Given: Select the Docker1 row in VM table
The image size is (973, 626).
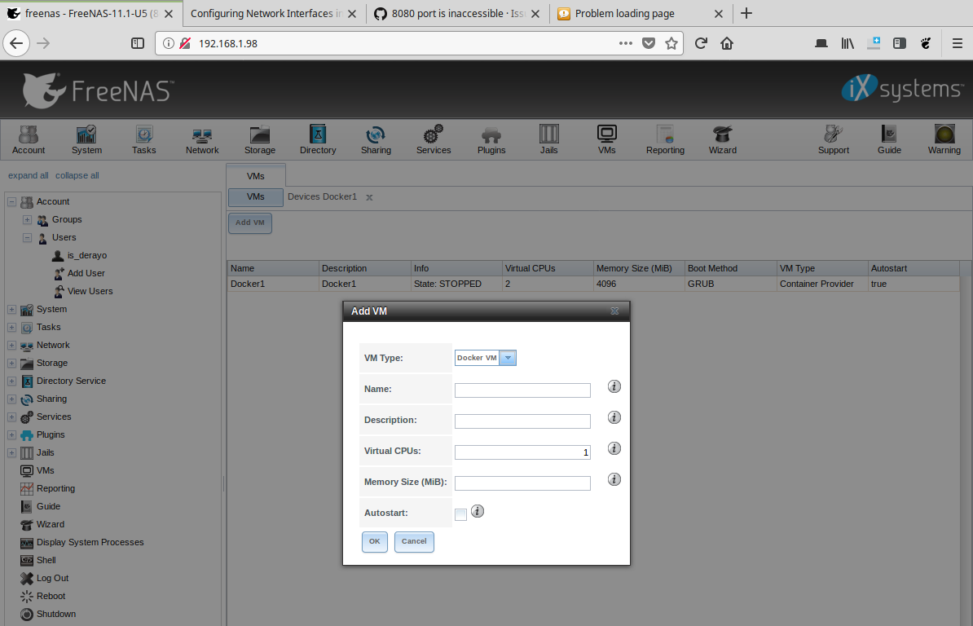Looking at the screenshot, I should [593, 284].
